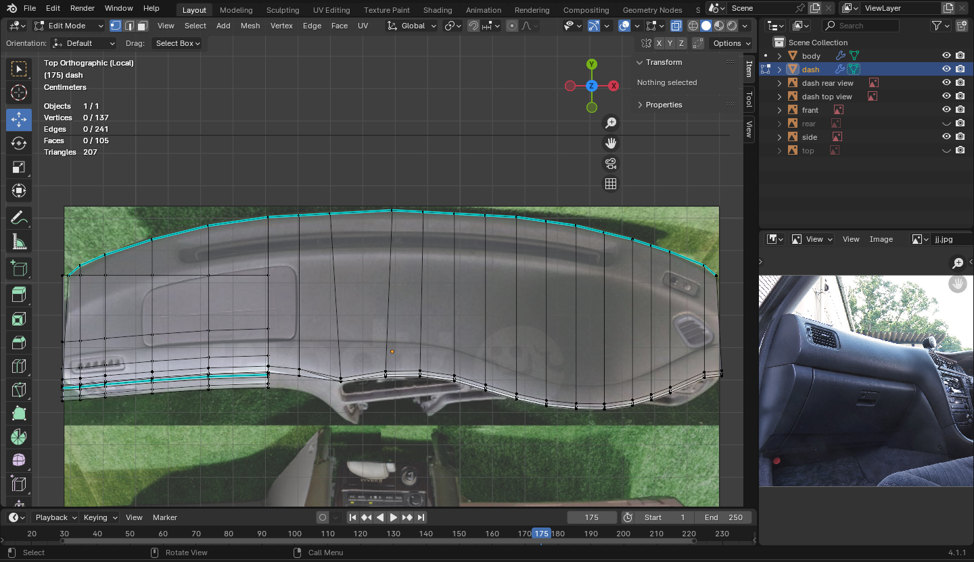
Task: Click the End frame field
Action: 724,517
